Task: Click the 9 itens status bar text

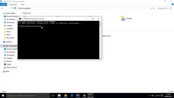Action: [x=4, y=91]
